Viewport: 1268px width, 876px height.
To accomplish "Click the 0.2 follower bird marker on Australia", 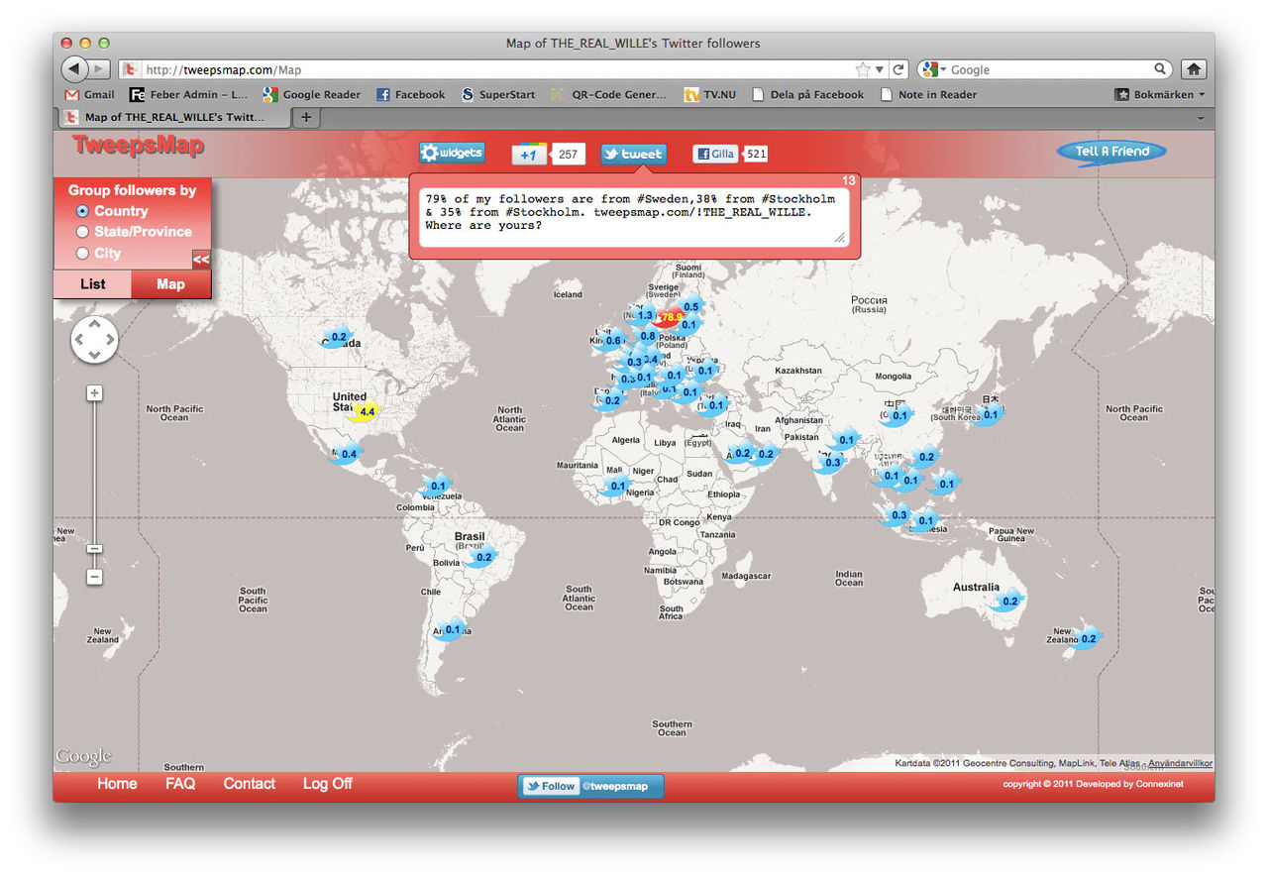I will 1009,600.
